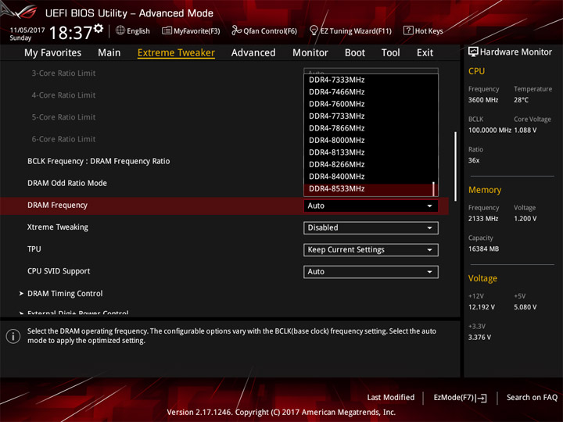Open MyFavorite(F3) list icon
The image size is (563, 422).
[x=167, y=30]
